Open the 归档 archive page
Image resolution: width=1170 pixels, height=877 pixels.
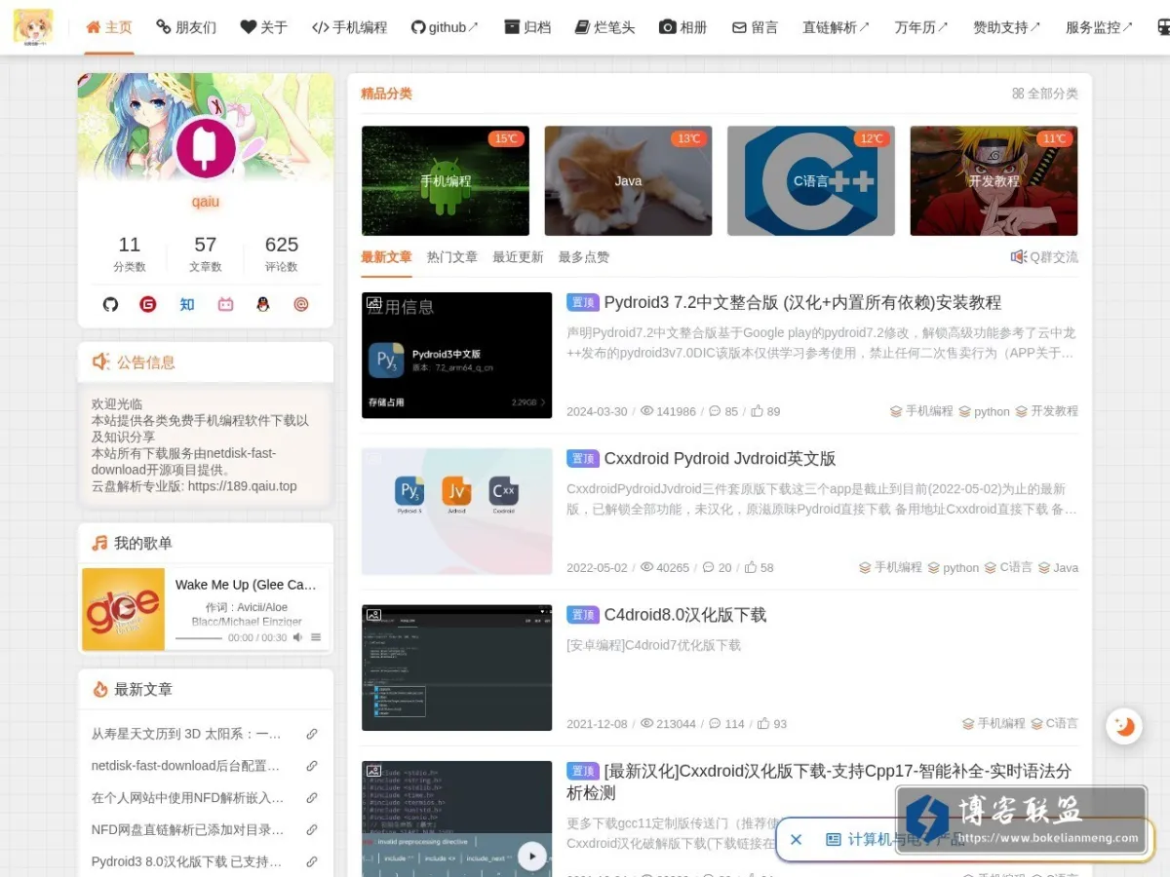point(527,27)
